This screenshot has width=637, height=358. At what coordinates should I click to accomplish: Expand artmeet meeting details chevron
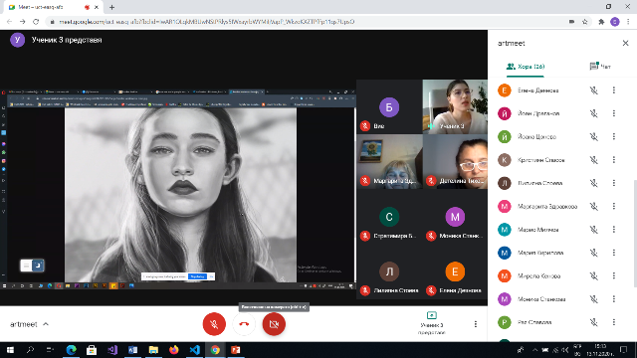tap(46, 324)
